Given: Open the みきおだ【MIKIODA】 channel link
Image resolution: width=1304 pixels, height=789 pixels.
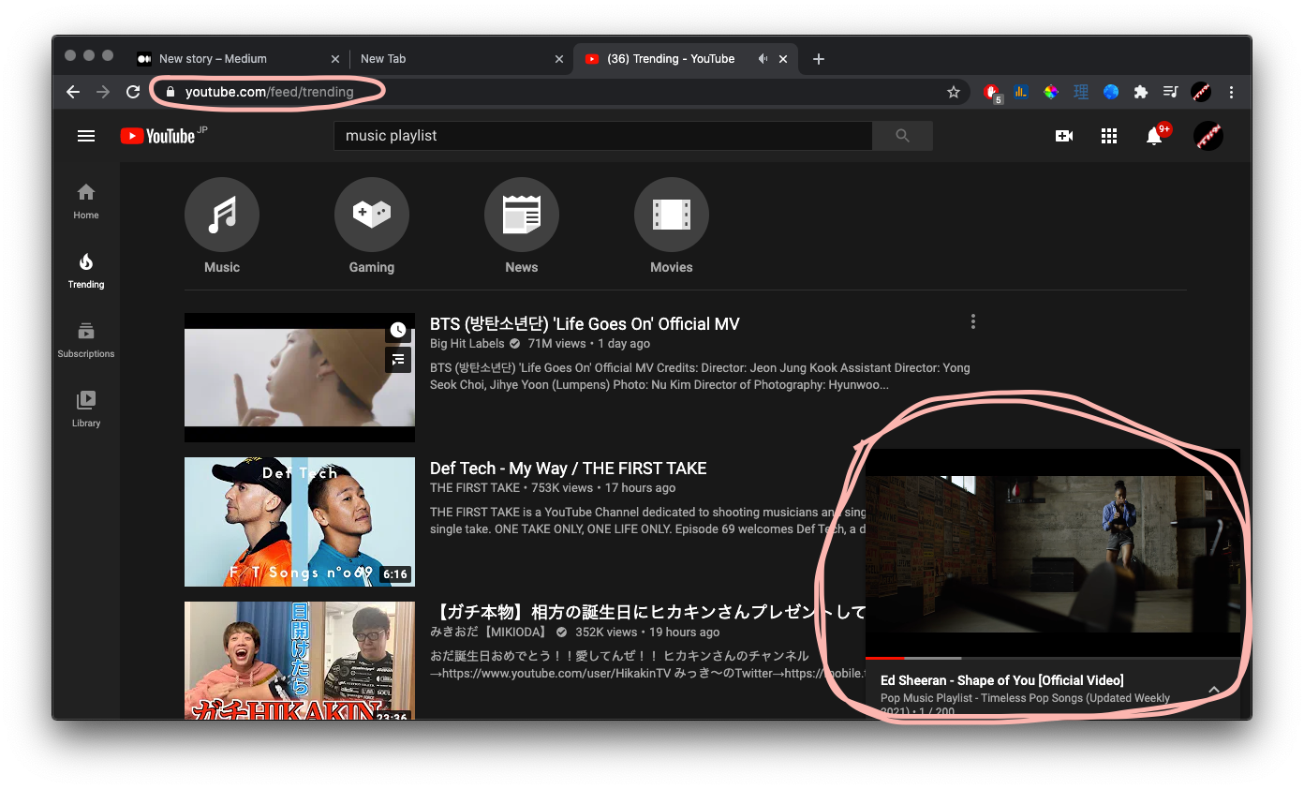Looking at the screenshot, I should click(488, 633).
